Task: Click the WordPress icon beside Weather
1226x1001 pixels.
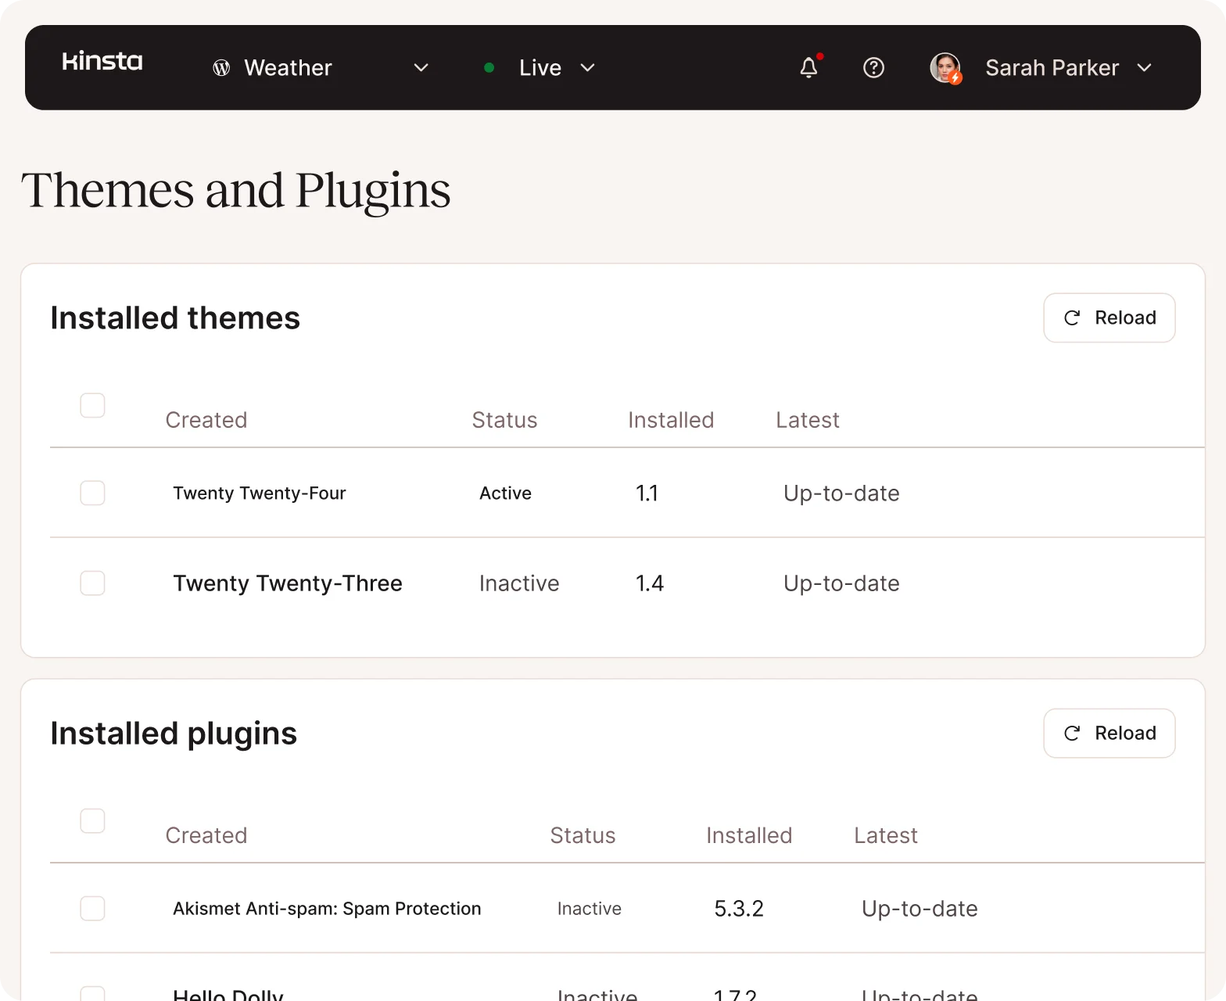Action: [221, 68]
